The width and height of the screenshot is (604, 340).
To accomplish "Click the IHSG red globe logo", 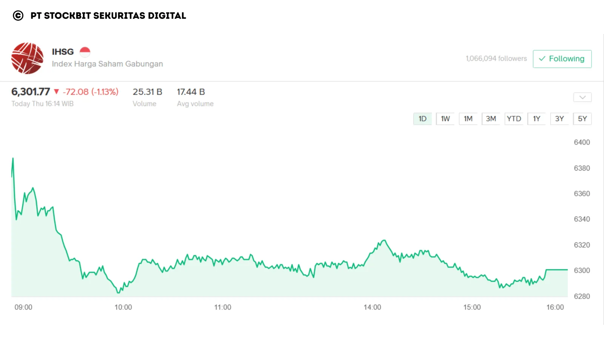I will [x=27, y=58].
